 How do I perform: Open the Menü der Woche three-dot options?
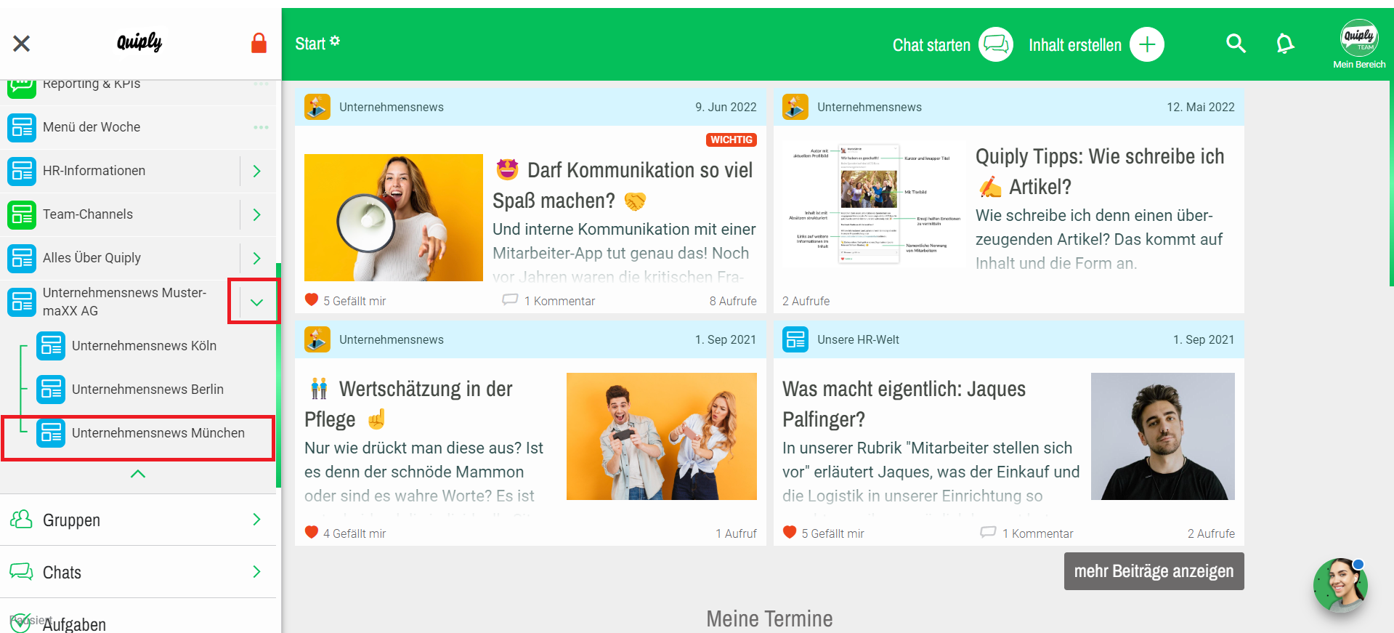(261, 127)
